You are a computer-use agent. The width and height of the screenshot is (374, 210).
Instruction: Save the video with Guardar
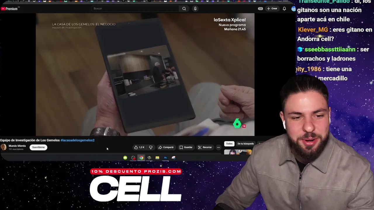(x=186, y=147)
